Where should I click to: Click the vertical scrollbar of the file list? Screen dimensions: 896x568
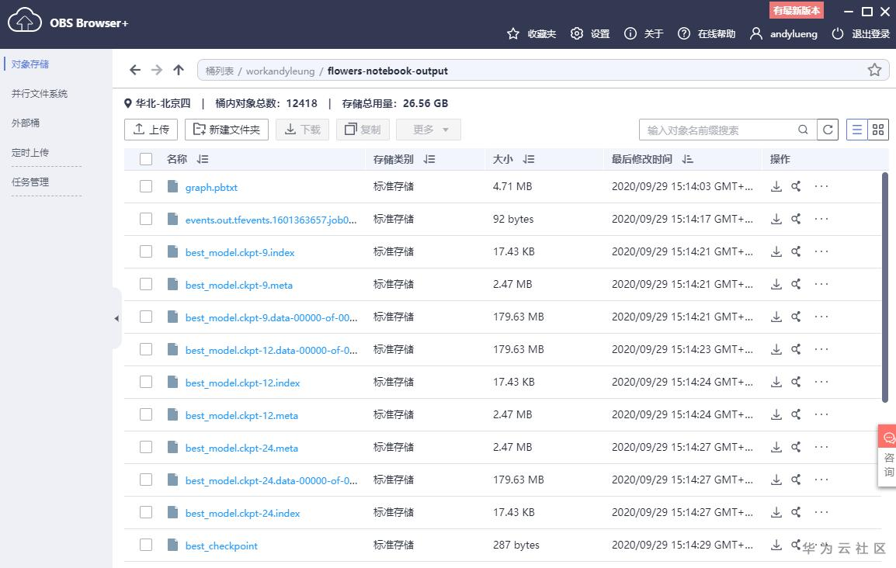tap(885, 287)
